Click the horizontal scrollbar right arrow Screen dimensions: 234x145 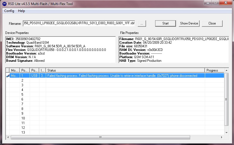pos(222,137)
